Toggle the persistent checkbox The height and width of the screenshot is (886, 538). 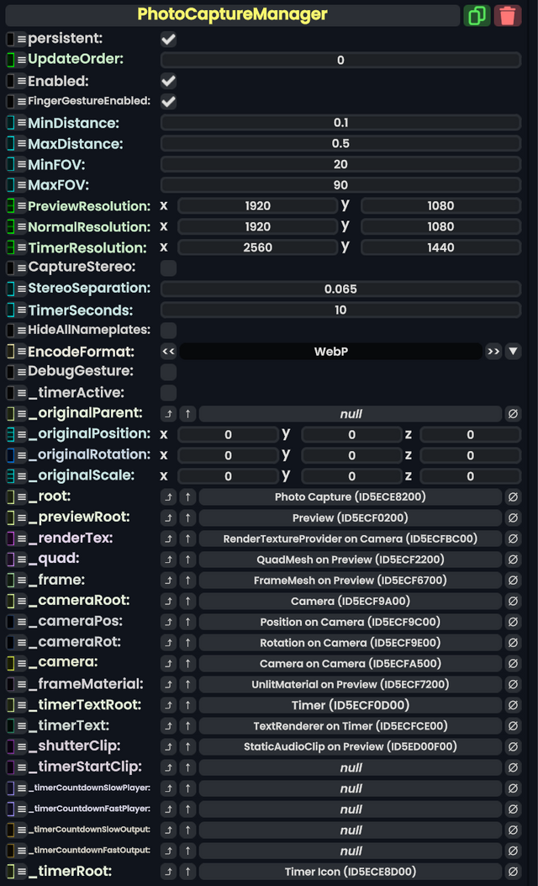(166, 39)
